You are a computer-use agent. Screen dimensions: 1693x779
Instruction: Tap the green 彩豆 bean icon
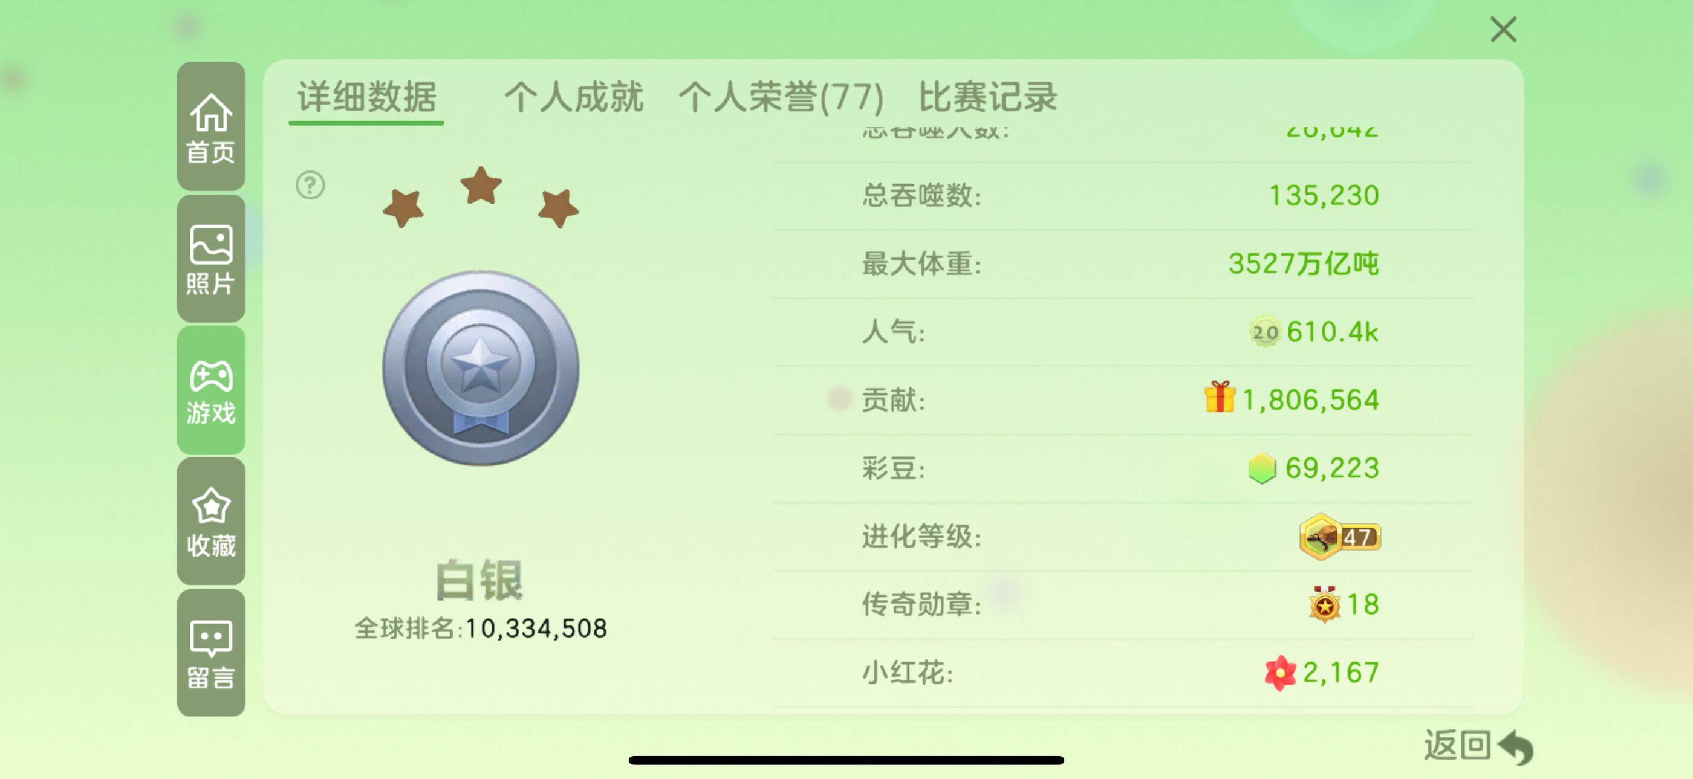1261,468
